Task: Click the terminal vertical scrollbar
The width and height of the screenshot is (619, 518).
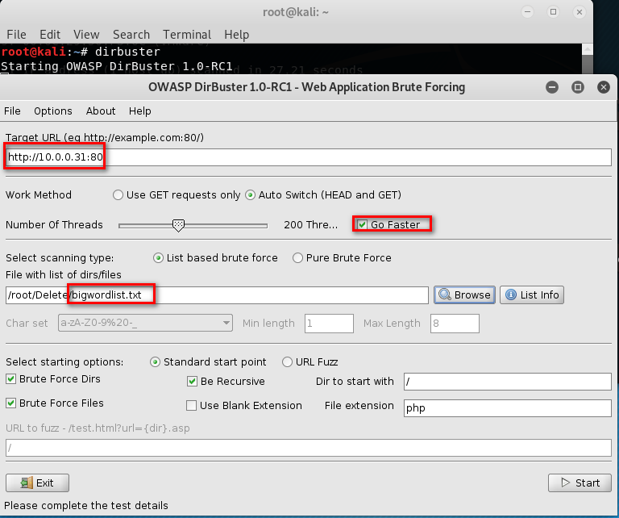Action: pyautogui.click(x=588, y=59)
